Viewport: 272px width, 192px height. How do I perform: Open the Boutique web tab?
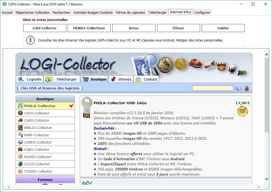pos(95,79)
